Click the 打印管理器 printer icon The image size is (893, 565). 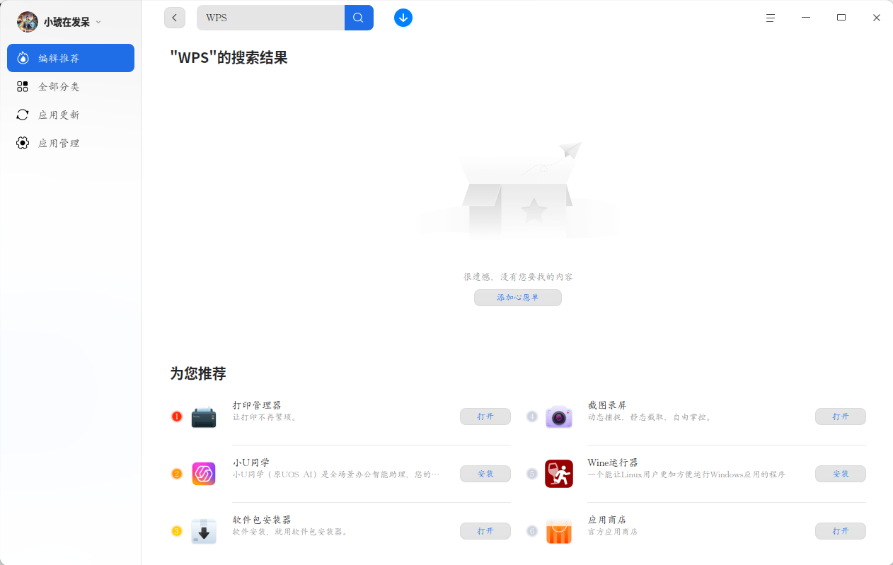[204, 417]
